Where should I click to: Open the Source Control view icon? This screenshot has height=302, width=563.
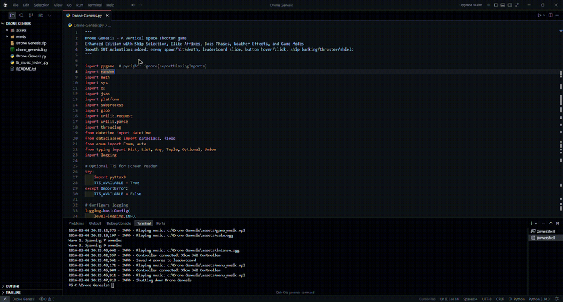pos(31,16)
